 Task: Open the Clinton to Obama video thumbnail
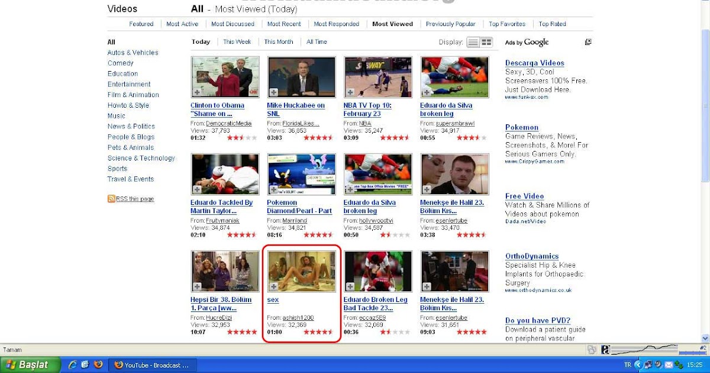tap(225, 77)
